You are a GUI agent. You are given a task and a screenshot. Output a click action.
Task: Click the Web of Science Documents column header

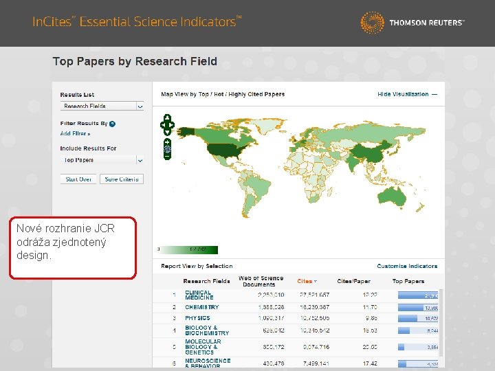pos(261,282)
